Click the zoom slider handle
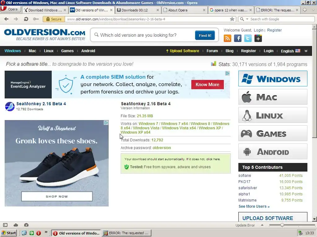The width and height of the screenshot is (317, 237). [282, 225]
